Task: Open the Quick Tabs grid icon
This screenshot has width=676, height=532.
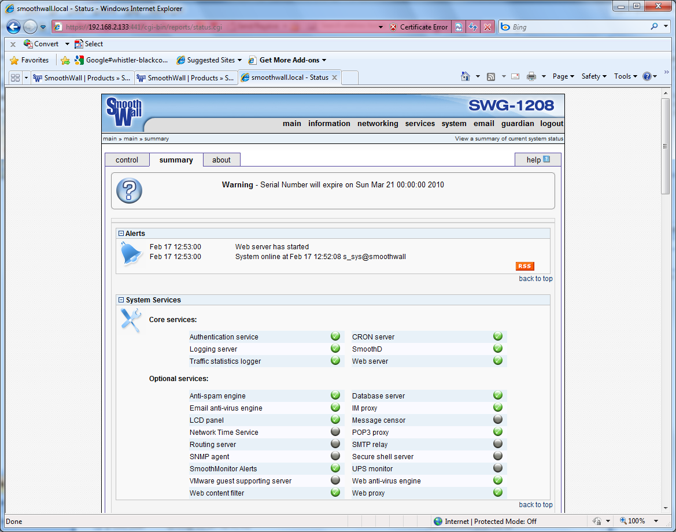Action: 15,77
